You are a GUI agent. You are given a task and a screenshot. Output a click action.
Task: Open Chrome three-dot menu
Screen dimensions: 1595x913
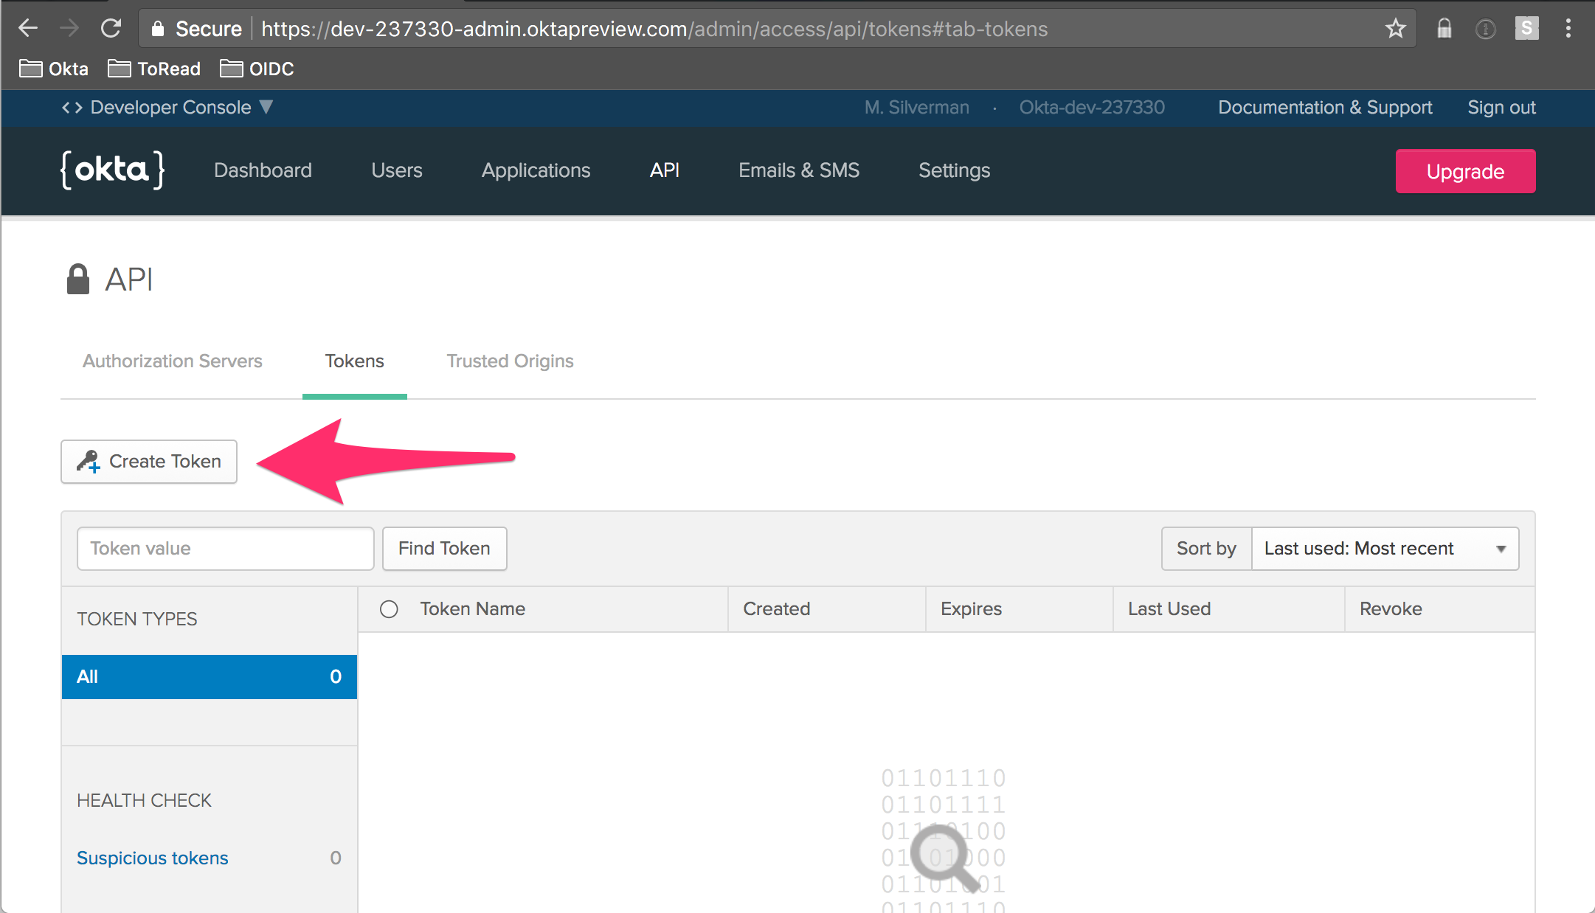1568,29
